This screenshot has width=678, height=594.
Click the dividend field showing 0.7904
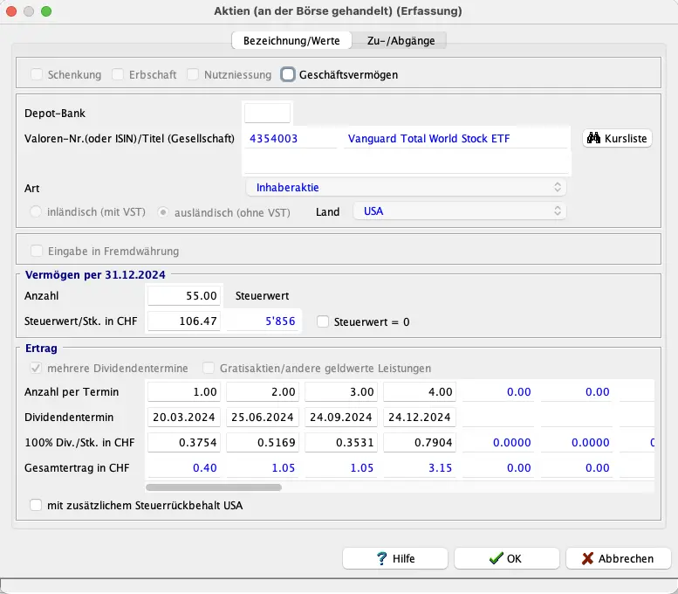coord(420,442)
